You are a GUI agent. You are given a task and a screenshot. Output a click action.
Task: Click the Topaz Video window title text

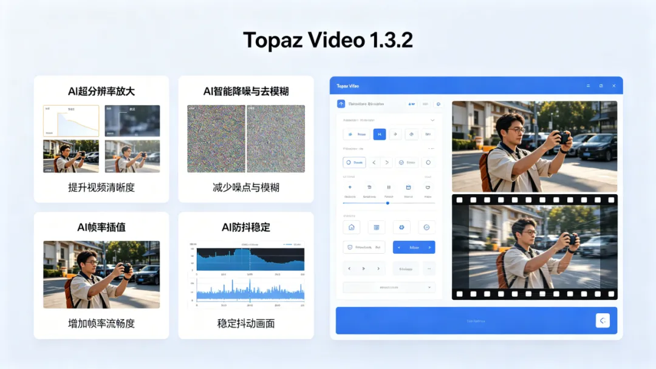[x=347, y=86]
